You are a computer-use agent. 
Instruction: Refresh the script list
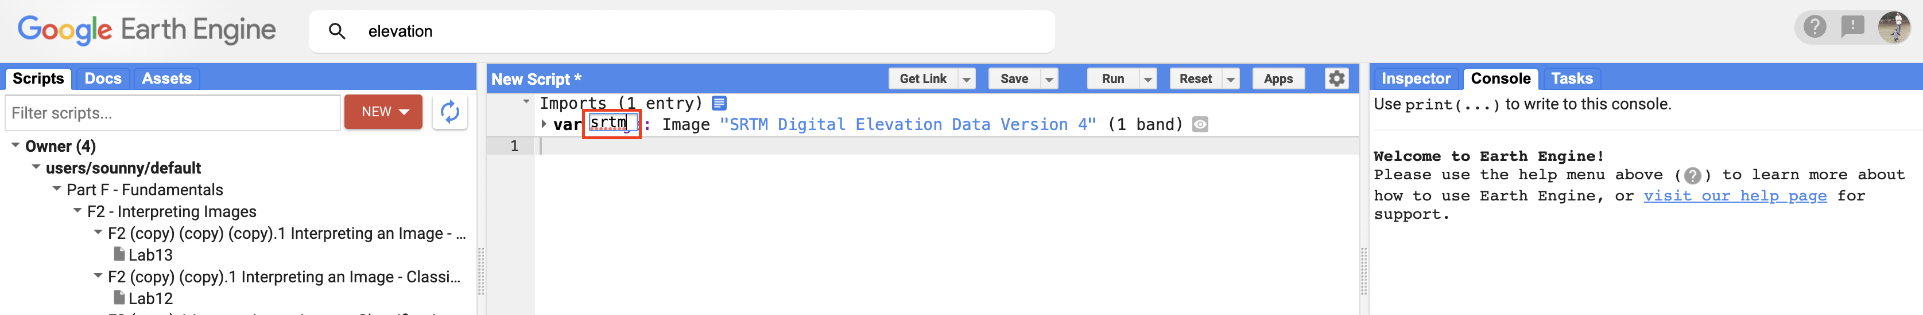tap(449, 112)
